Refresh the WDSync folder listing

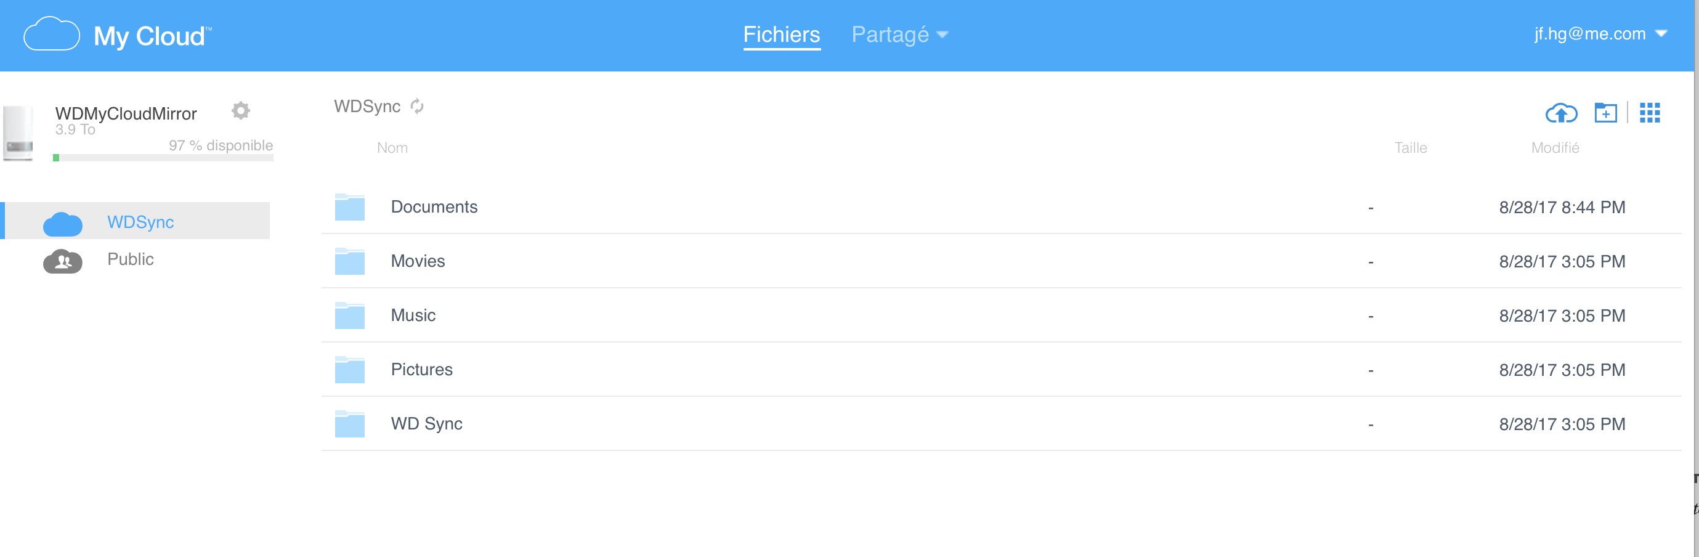[417, 106]
